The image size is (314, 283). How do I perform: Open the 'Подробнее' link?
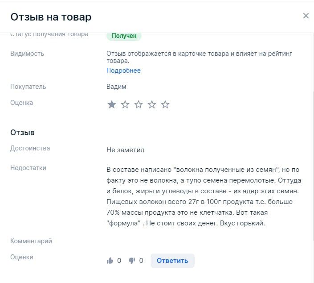pos(123,71)
